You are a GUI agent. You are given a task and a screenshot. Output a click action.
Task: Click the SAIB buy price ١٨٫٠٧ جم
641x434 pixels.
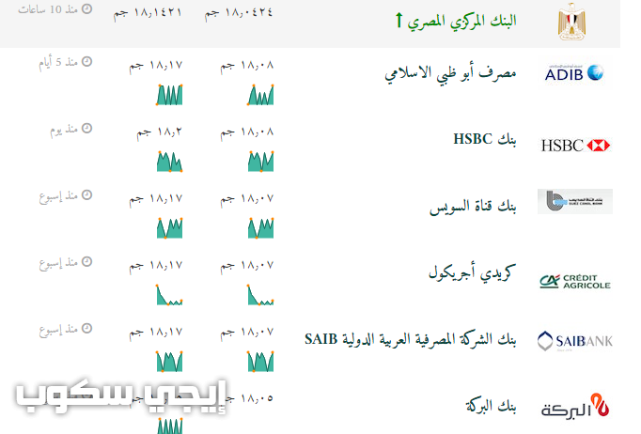click(247, 332)
